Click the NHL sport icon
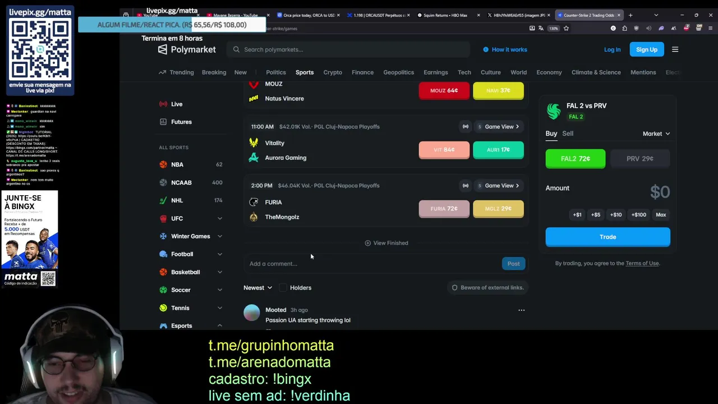The width and height of the screenshot is (718, 404). coord(163,200)
